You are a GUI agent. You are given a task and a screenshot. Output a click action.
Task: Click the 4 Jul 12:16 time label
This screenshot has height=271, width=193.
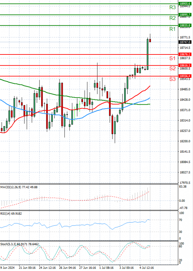click(x=147, y=268)
